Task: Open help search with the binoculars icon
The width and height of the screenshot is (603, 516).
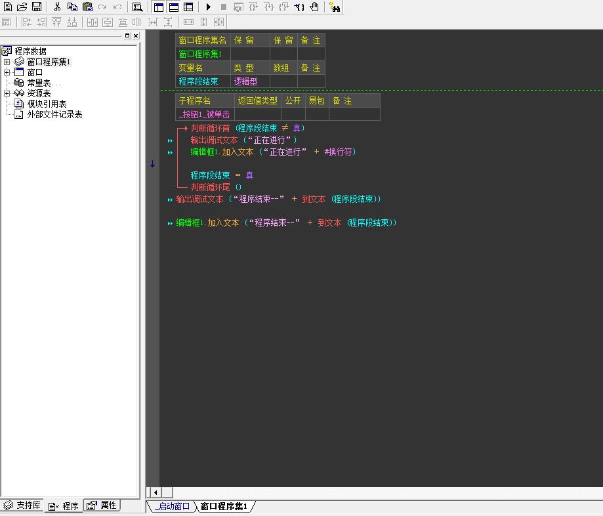Action: coord(335,7)
